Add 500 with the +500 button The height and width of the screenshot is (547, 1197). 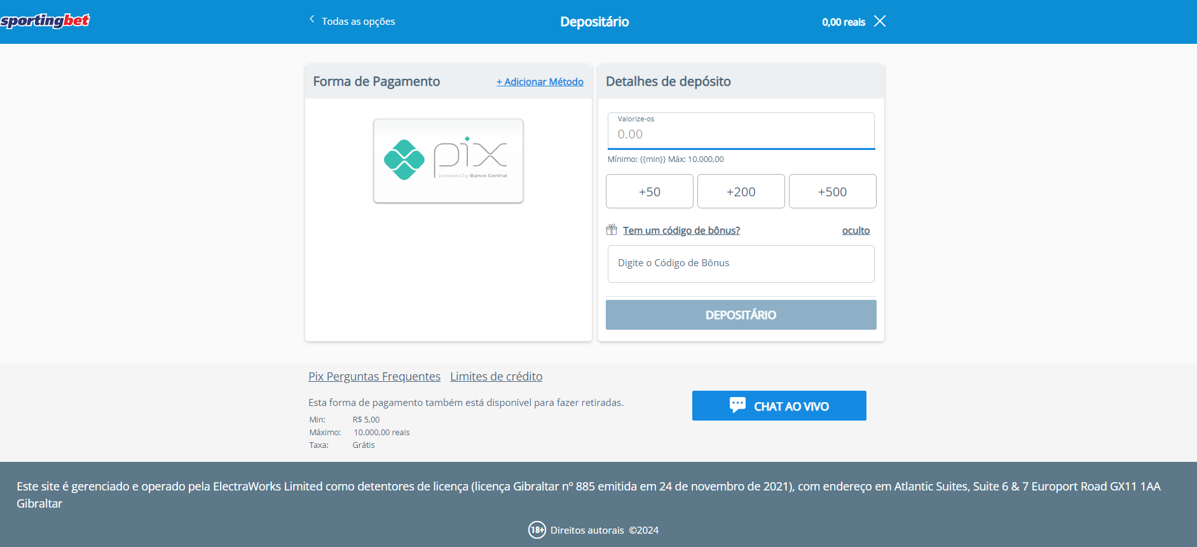[833, 191]
